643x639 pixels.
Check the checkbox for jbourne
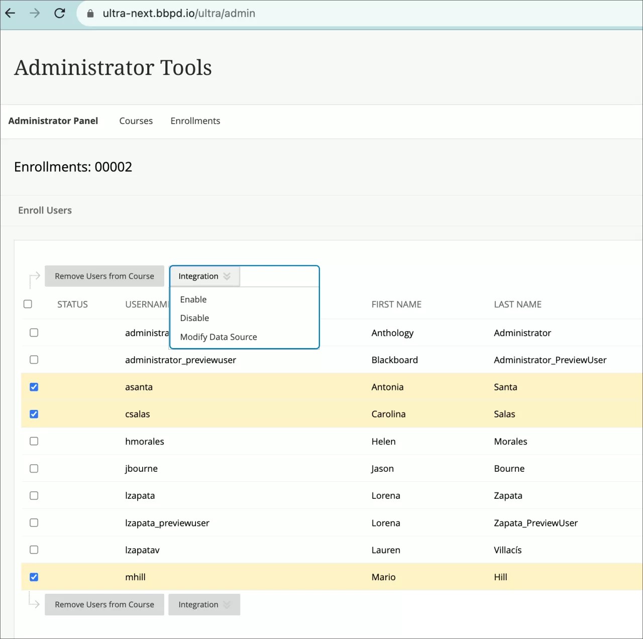pyautogui.click(x=34, y=468)
